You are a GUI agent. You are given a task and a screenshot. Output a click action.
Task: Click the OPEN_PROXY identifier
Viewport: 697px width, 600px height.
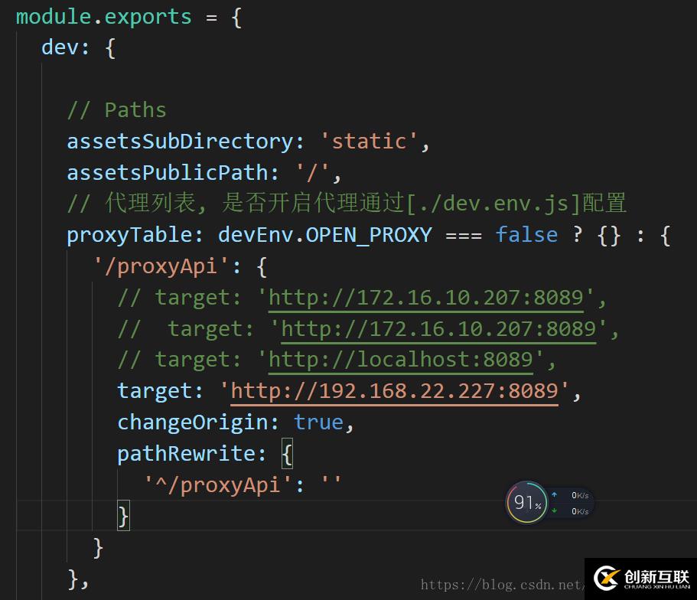[x=369, y=234]
